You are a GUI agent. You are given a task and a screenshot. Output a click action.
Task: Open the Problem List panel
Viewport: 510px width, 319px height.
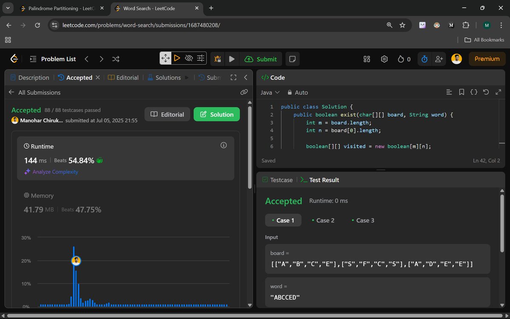point(53,59)
